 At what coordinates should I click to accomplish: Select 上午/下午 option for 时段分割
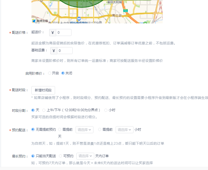tap(44, 110)
